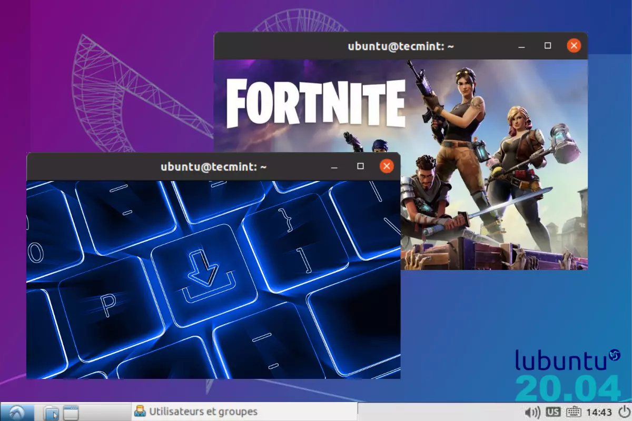This screenshot has width=632, height=421.
Task: Click the 14:43 clock
Action: tap(599, 412)
